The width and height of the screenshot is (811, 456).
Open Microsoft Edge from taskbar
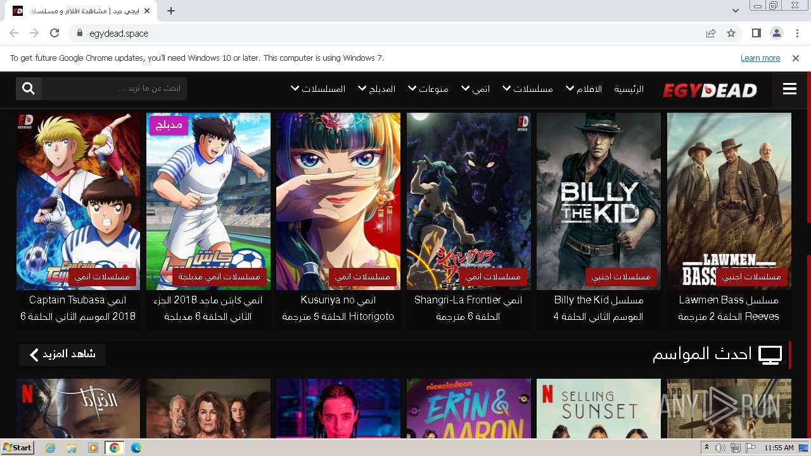[x=136, y=447]
